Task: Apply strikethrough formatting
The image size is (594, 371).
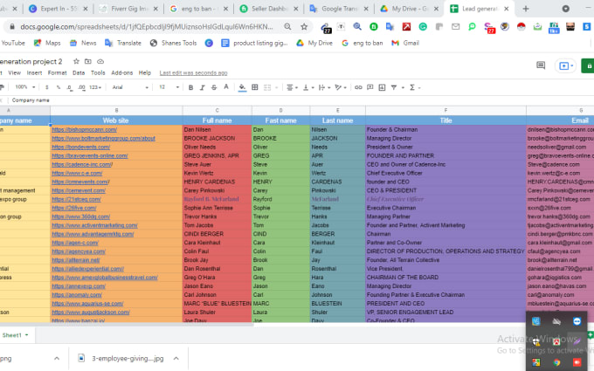Action: point(214,87)
